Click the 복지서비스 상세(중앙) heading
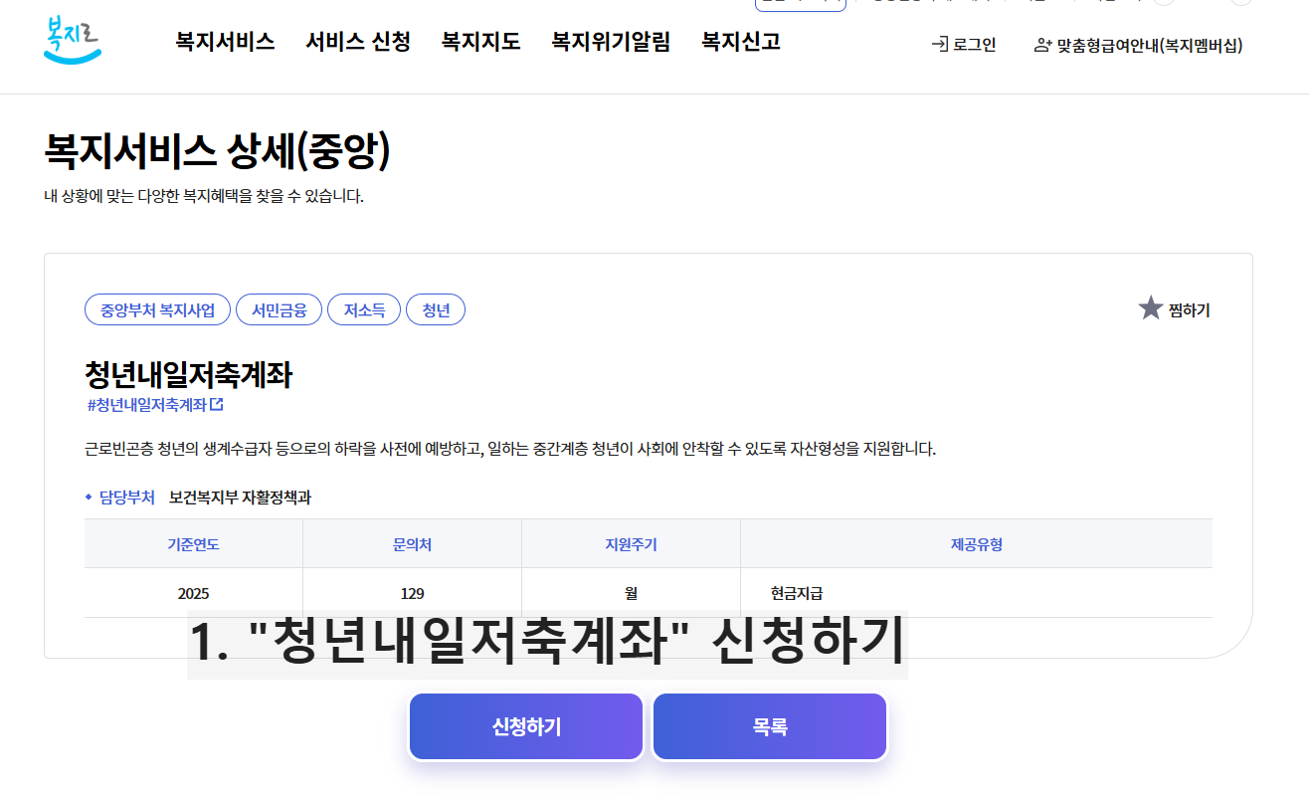This screenshot has width=1309, height=798. pyautogui.click(x=217, y=151)
